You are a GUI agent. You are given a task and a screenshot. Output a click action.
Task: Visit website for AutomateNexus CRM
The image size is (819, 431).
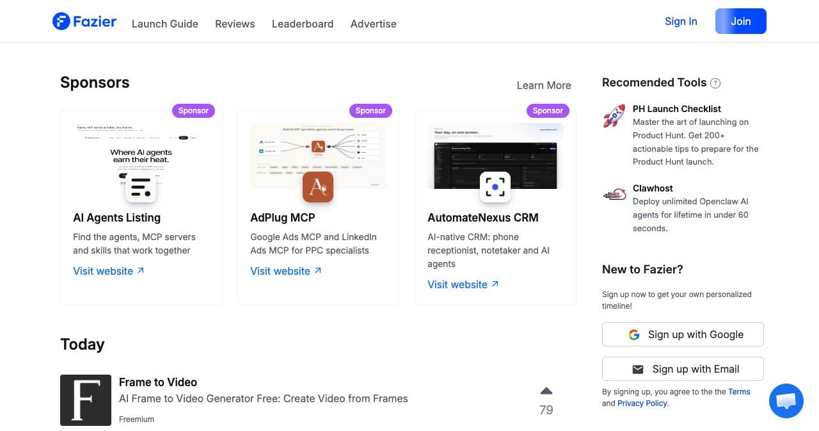click(463, 284)
